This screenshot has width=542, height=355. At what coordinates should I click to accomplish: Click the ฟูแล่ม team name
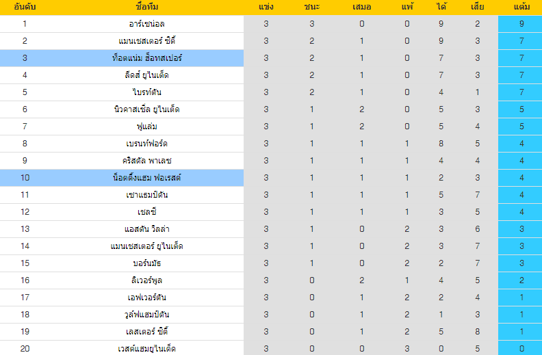click(x=147, y=127)
